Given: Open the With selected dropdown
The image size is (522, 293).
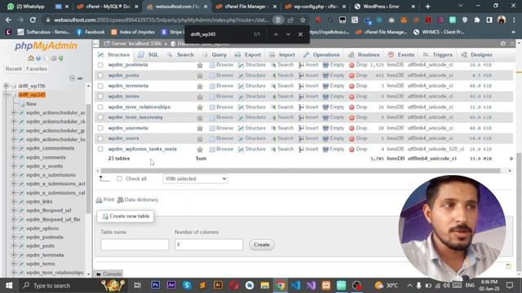Looking at the screenshot, I should (x=195, y=179).
